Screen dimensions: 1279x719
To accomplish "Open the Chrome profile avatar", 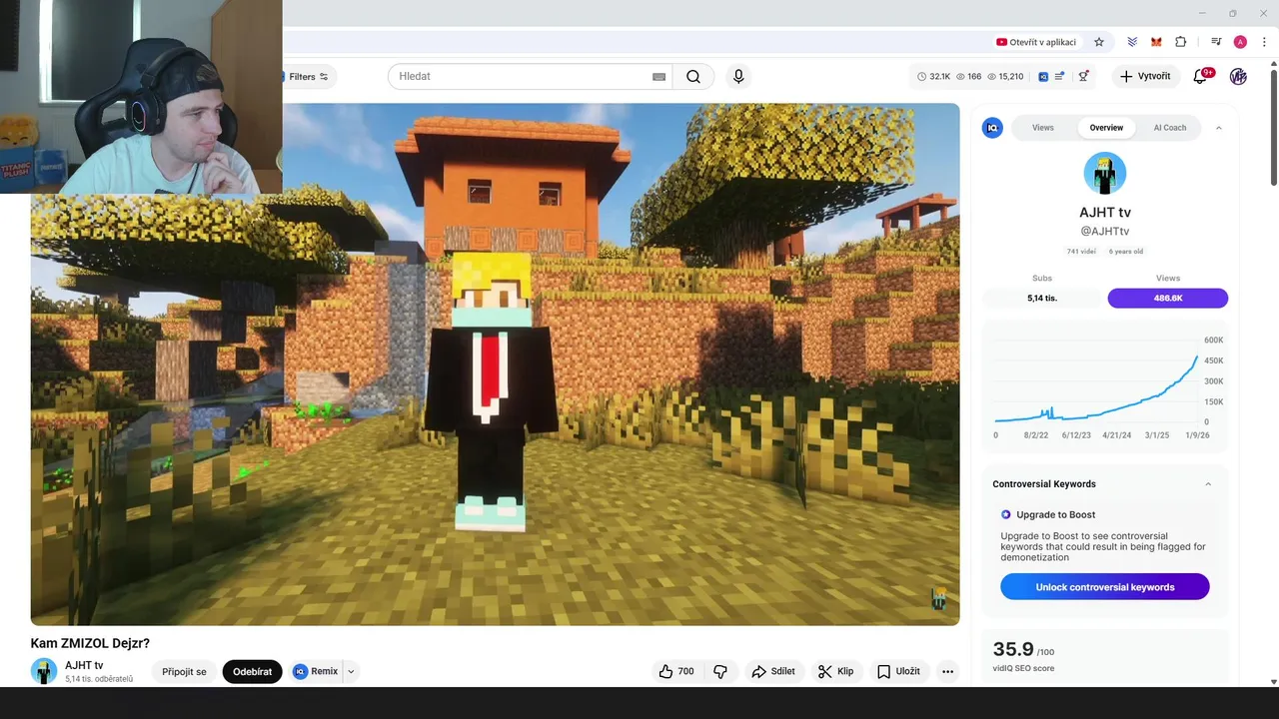I will (x=1240, y=42).
